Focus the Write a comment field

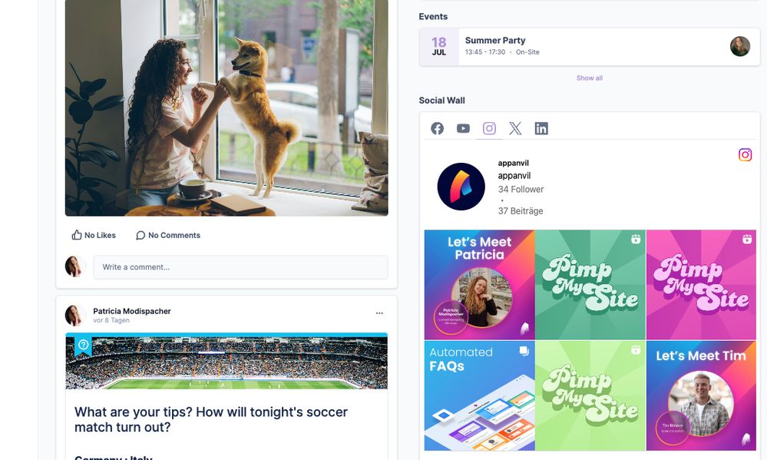240,267
